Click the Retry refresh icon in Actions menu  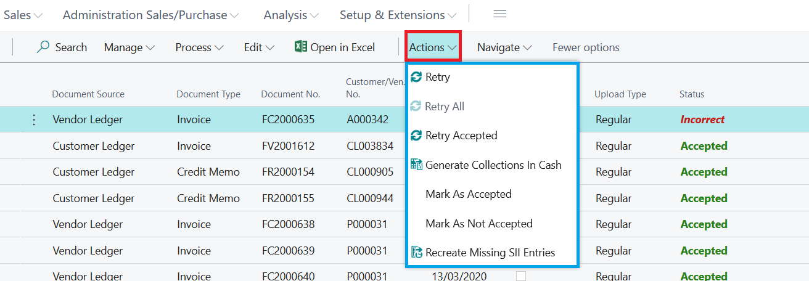click(416, 77)
